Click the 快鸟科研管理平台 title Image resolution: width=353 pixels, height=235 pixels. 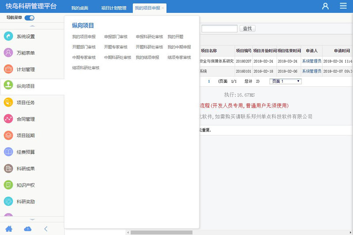point(31,6)
